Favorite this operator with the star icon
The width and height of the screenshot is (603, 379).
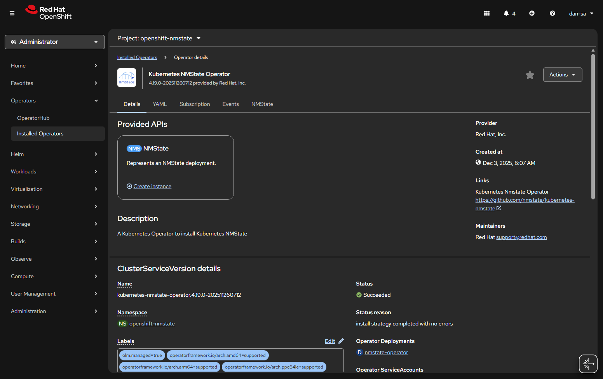click(530, 75)
